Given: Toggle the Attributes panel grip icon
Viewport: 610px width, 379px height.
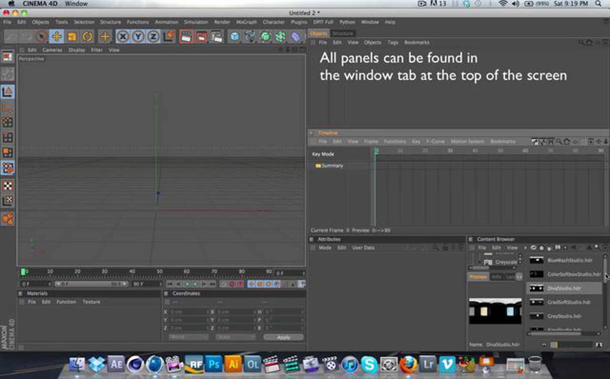Looking at the screenshot, I should click(x=311, y=239).
